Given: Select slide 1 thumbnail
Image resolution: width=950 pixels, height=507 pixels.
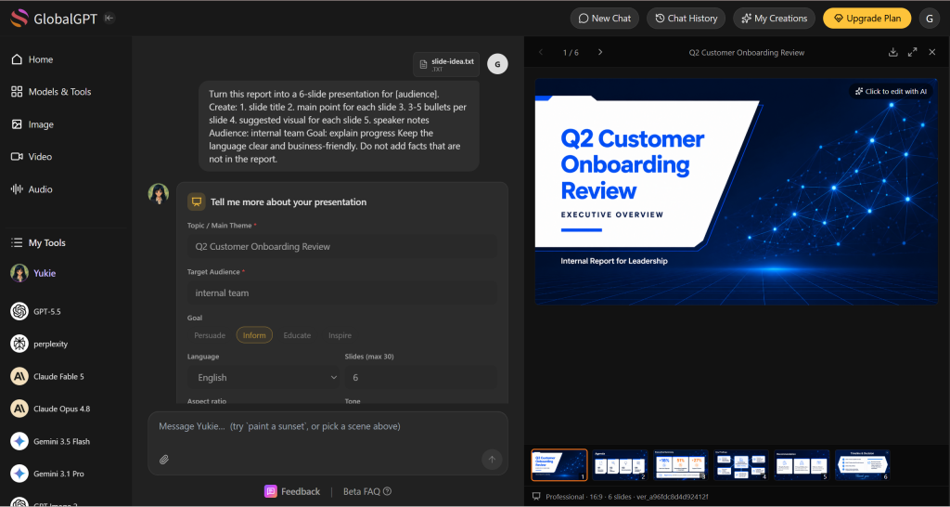Looking at the screenshot, I should [559, 465].
